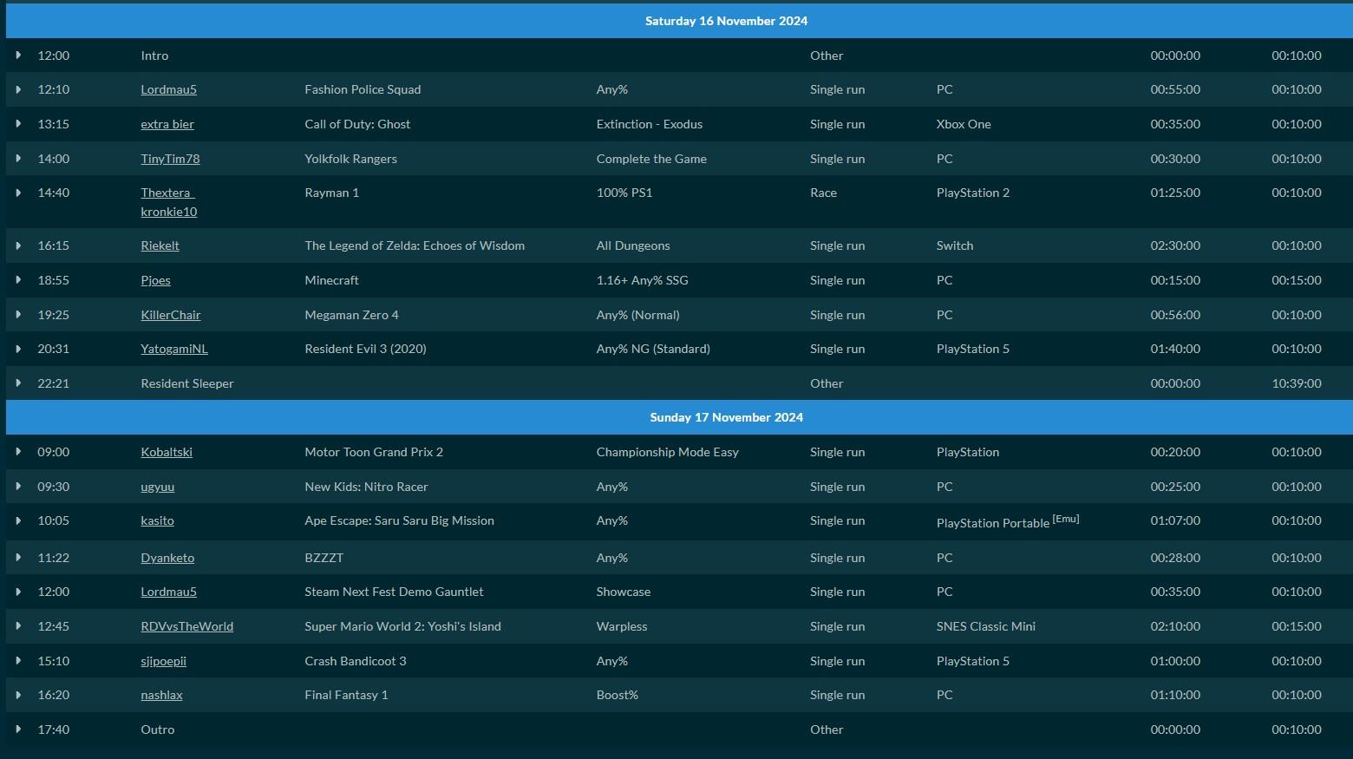The width and height of the screenshot is (1353, 759).
Task: Expand the Minecraft row
Action: [x=18, y=280]
